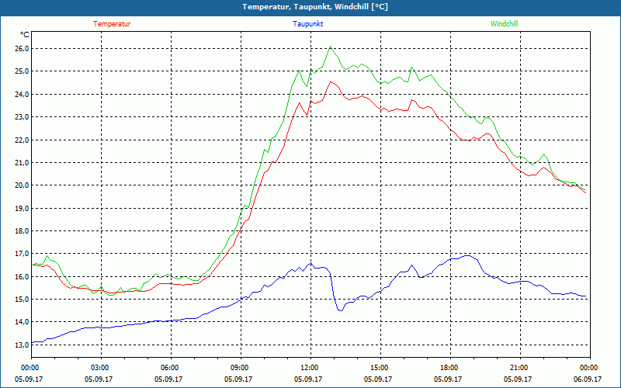Click the 17,0 y-axis value
621x388 pixels.
click(22, 254)
